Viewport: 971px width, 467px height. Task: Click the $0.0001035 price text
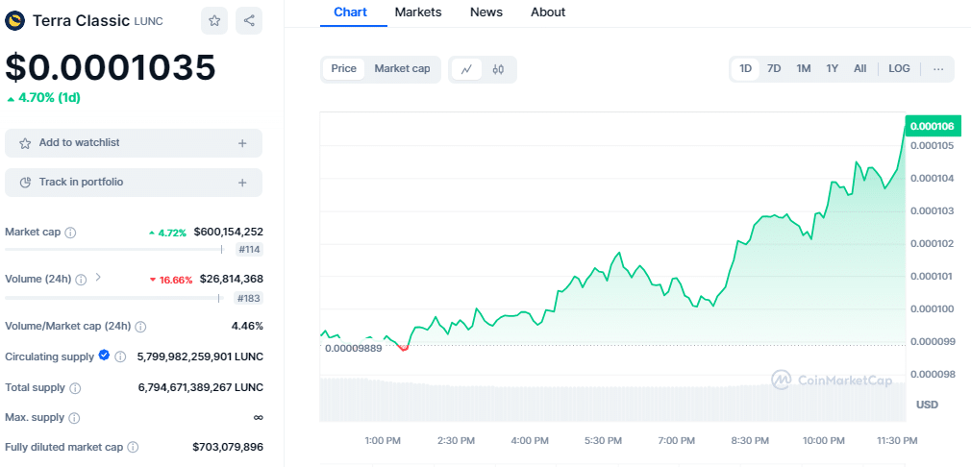[x=111, y=67]
